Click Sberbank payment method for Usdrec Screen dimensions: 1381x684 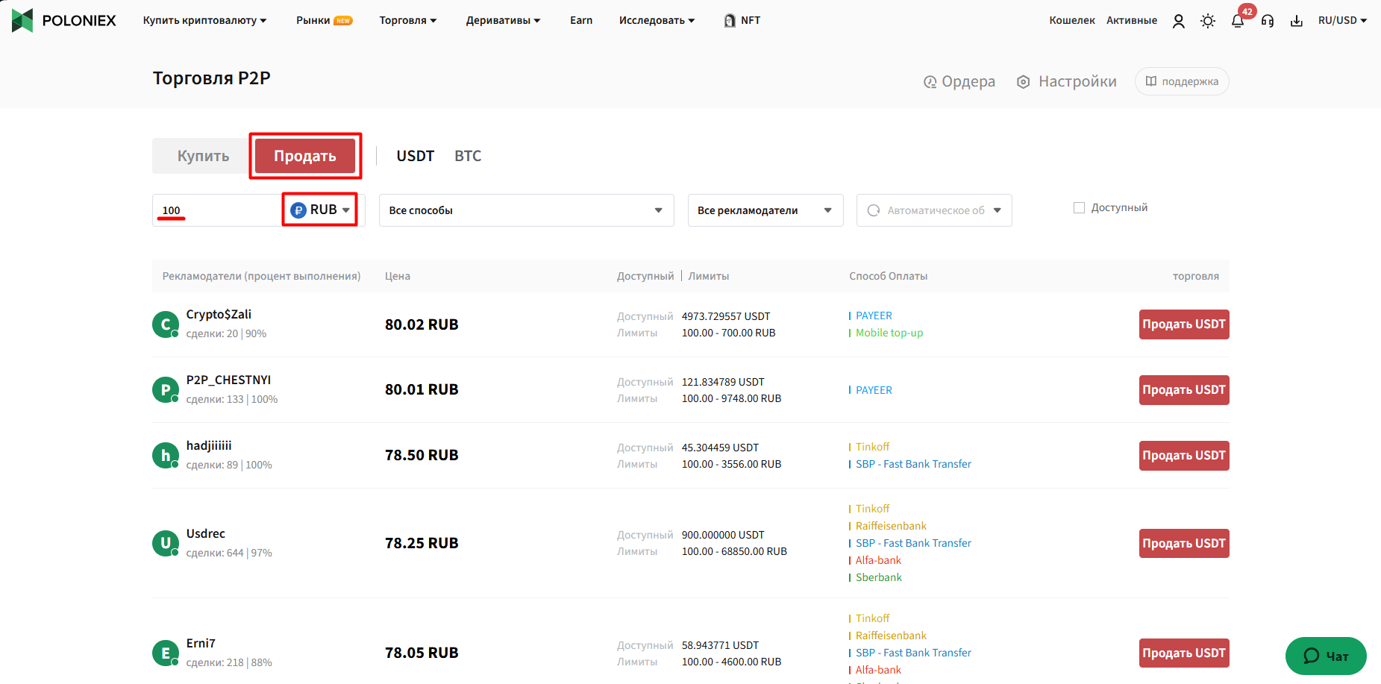point(879,577)
